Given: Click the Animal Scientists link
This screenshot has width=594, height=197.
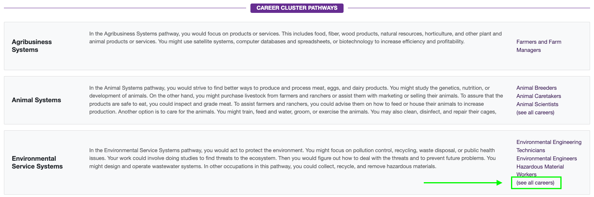Looking at the screenshot, I should click(537, 104).
